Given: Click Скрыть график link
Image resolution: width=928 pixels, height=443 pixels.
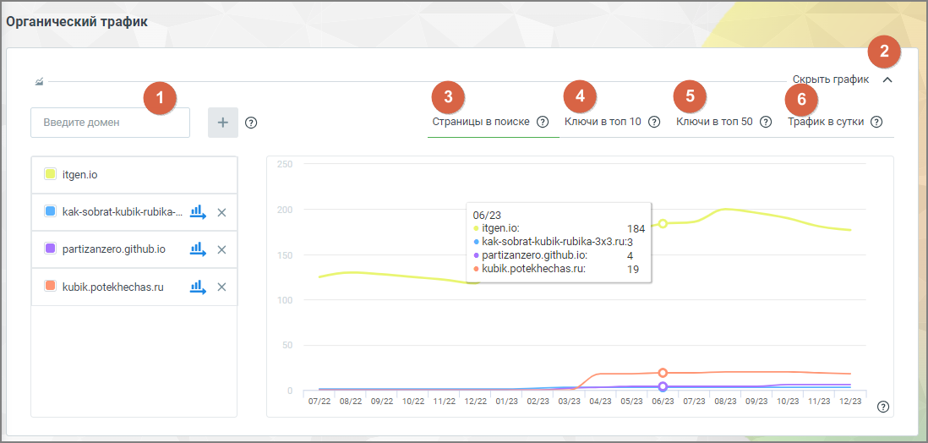Looking at the screenshot, I should [831, 79].
